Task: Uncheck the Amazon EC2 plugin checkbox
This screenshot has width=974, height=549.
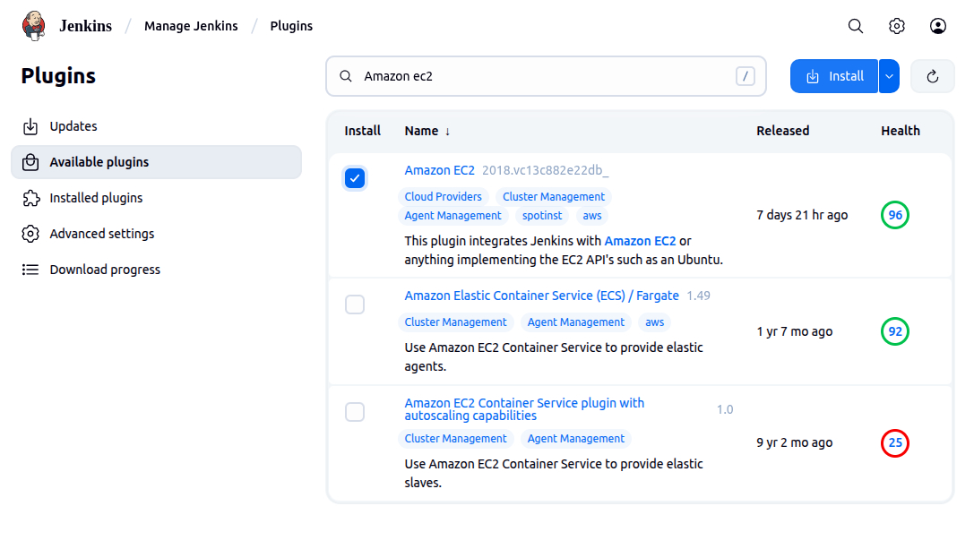Action: 355,179
